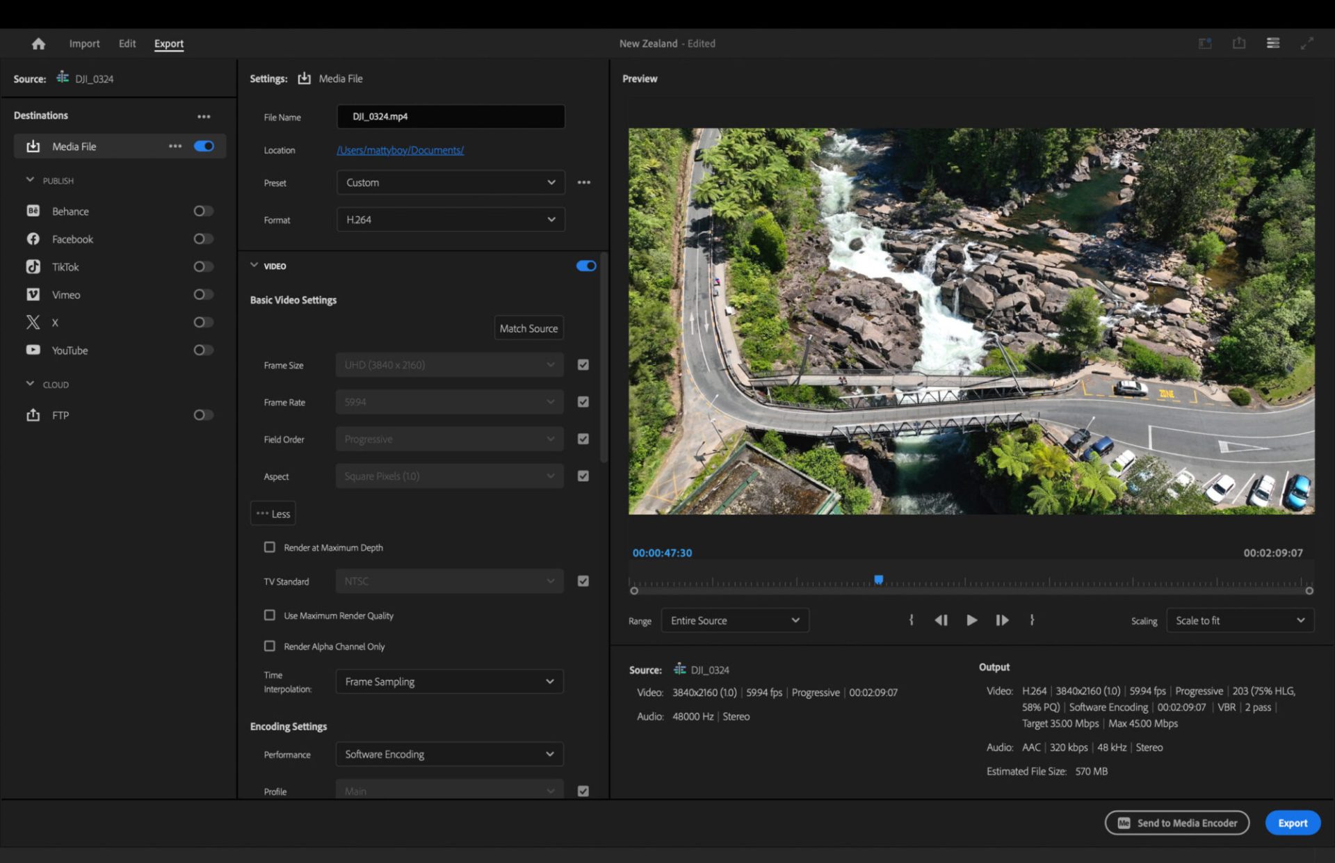Click the 00:00:47:30 current timecode
The height and width of the screenshot is (863, 1335).
coord(662,553)
